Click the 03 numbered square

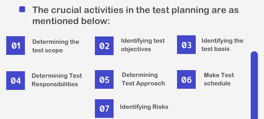[x=186, y=45]
